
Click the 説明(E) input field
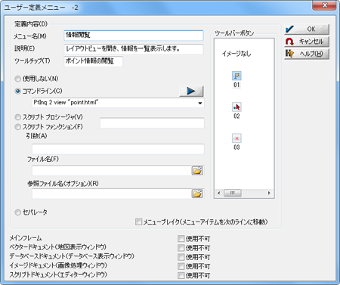pyautogui.click(x=134, y=49)
